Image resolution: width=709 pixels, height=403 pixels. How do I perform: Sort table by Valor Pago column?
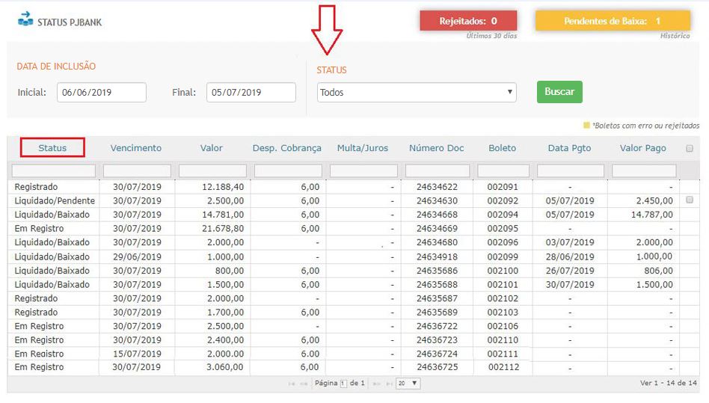642,148
